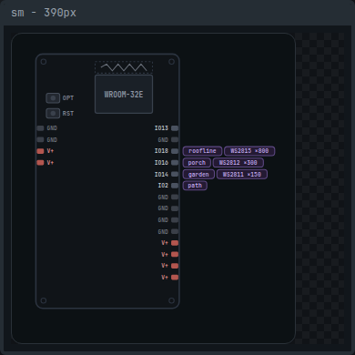The image size is (355, 355).
Task: Click the OPT label text
Action: click(68, 98)
